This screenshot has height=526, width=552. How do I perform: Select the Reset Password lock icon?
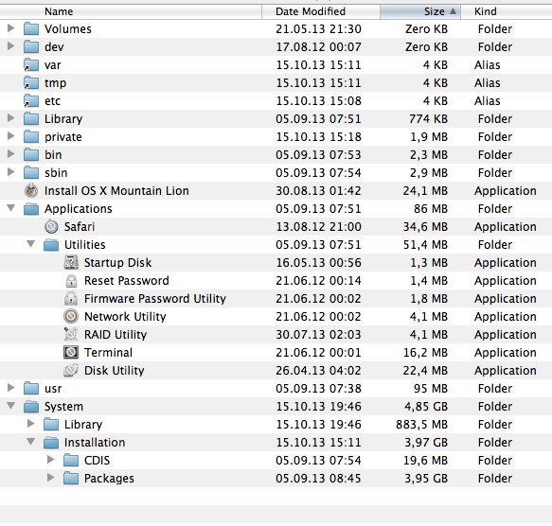click(71, 280)
